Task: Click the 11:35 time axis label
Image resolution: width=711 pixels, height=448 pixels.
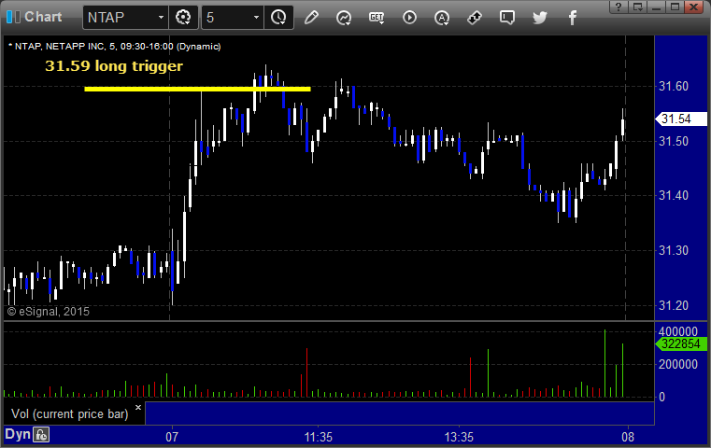Action: click(318, 437)
